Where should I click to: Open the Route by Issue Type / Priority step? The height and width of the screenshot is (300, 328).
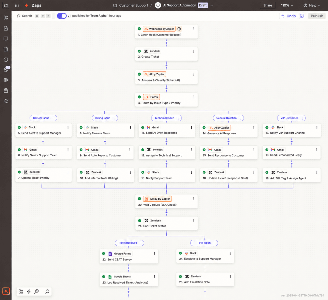[x=166, y=100]
